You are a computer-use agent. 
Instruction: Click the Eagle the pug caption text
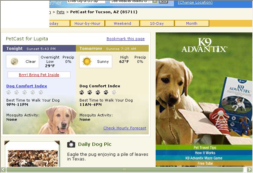tap(108, 156)
